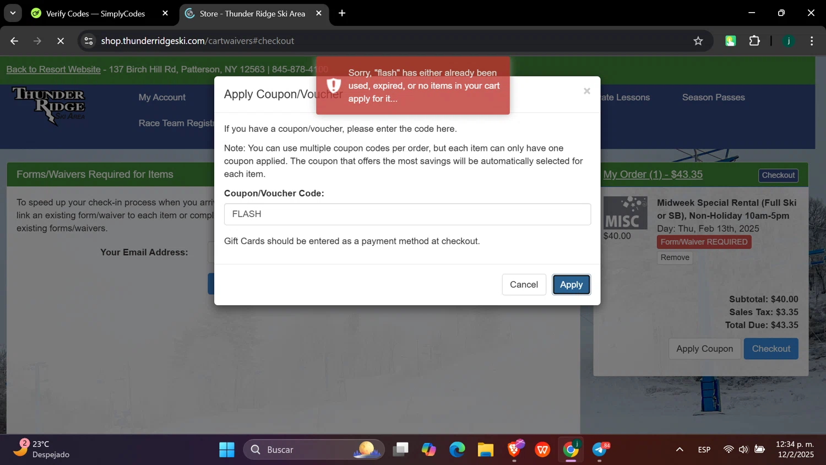Click the Apply button in coupon dialog

click(571, 285)
